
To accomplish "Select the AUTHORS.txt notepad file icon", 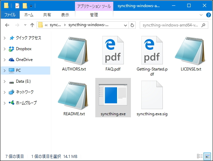I will point(74,51).
